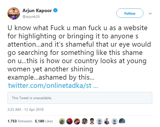
Task: Click the white-background suit-and-tie portrait avatar
Action: click(x=92, y=121)
